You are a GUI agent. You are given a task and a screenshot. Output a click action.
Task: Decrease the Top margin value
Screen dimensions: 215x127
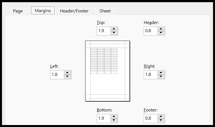click(114, 33)
